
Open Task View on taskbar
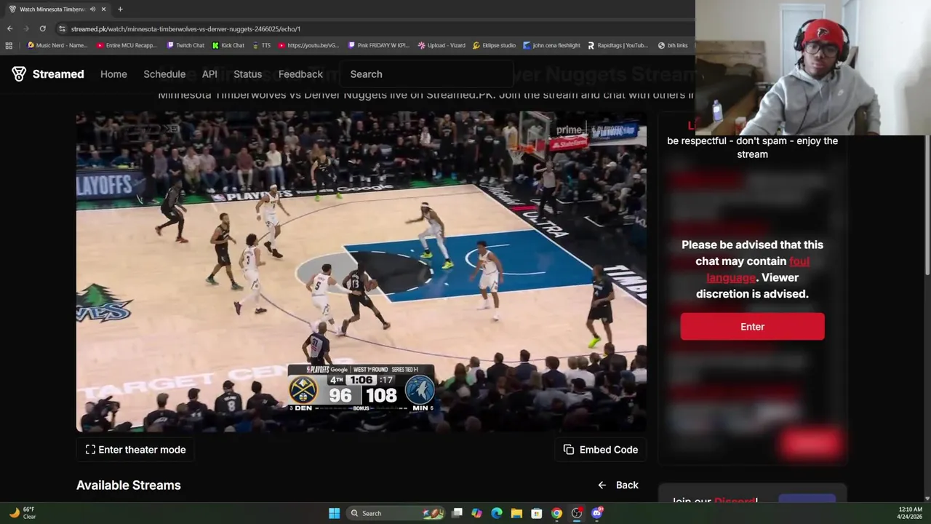(x=457, y=513)
